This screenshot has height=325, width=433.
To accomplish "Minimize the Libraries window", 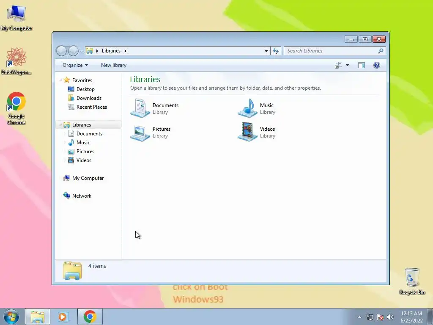I will click(351, 39).
